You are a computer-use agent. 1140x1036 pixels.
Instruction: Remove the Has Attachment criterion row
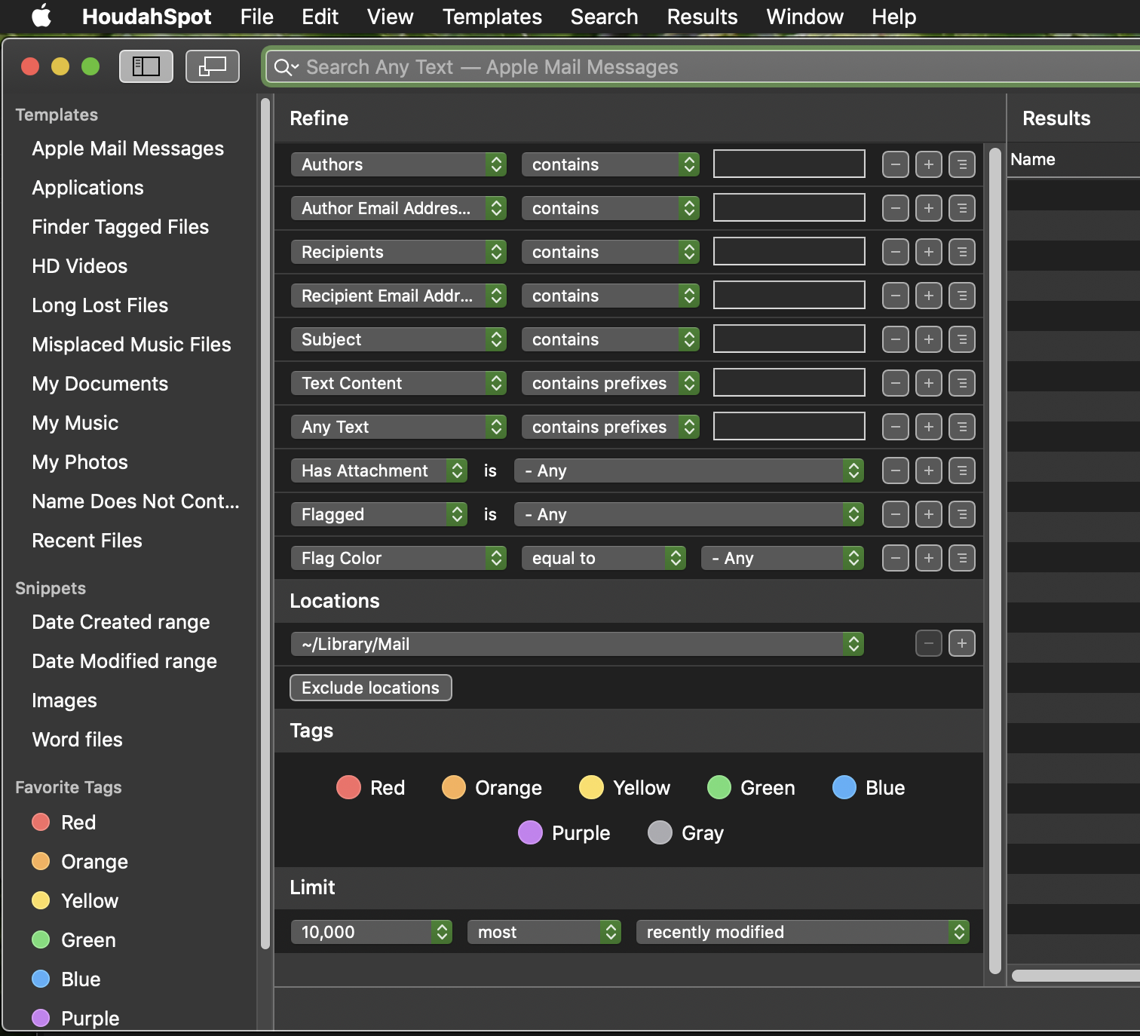(896, 470)
